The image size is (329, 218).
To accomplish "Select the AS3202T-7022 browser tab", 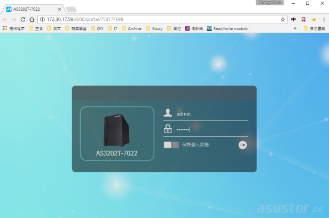I will pos(32,9).
